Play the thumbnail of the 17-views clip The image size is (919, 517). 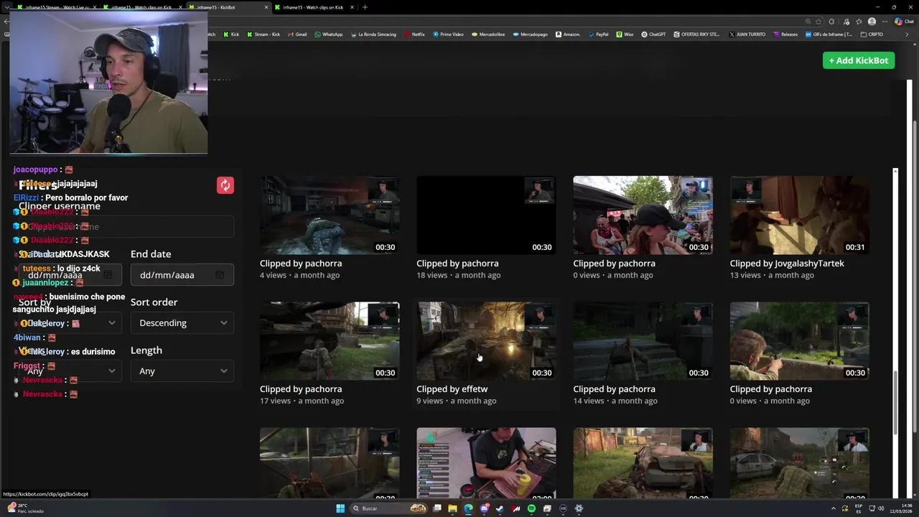click(x=330, y=341)
